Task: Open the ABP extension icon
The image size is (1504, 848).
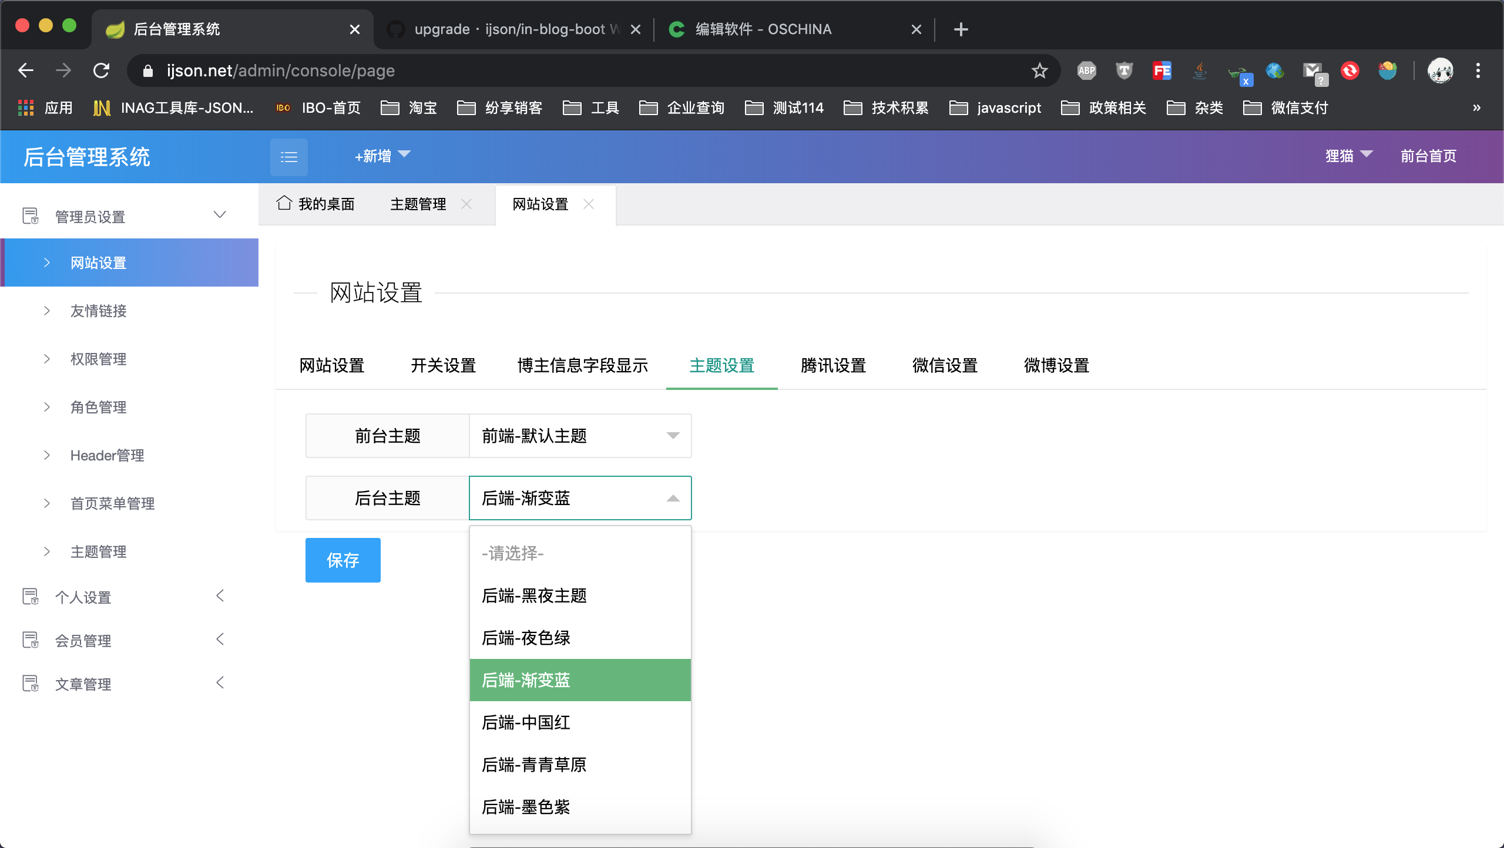Action: 1086,70
